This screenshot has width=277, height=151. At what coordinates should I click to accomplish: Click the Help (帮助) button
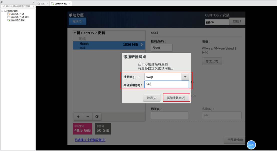(x=237, y=21)
